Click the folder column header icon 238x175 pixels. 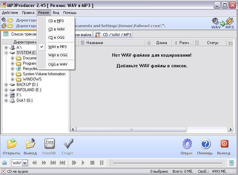coord(230,43)
